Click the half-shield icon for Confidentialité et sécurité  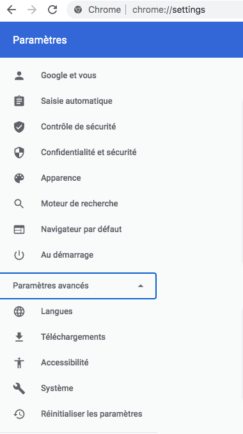(x=19, y=153)
